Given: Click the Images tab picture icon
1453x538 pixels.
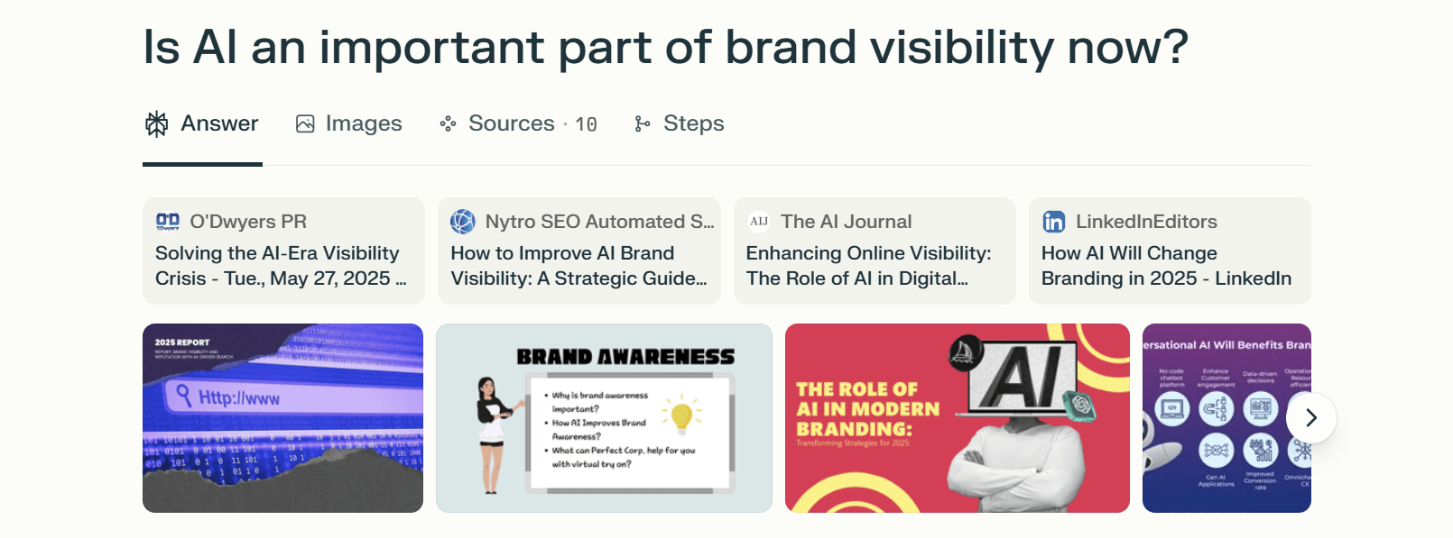Looking at the screenshot, I should click(305, 123).
